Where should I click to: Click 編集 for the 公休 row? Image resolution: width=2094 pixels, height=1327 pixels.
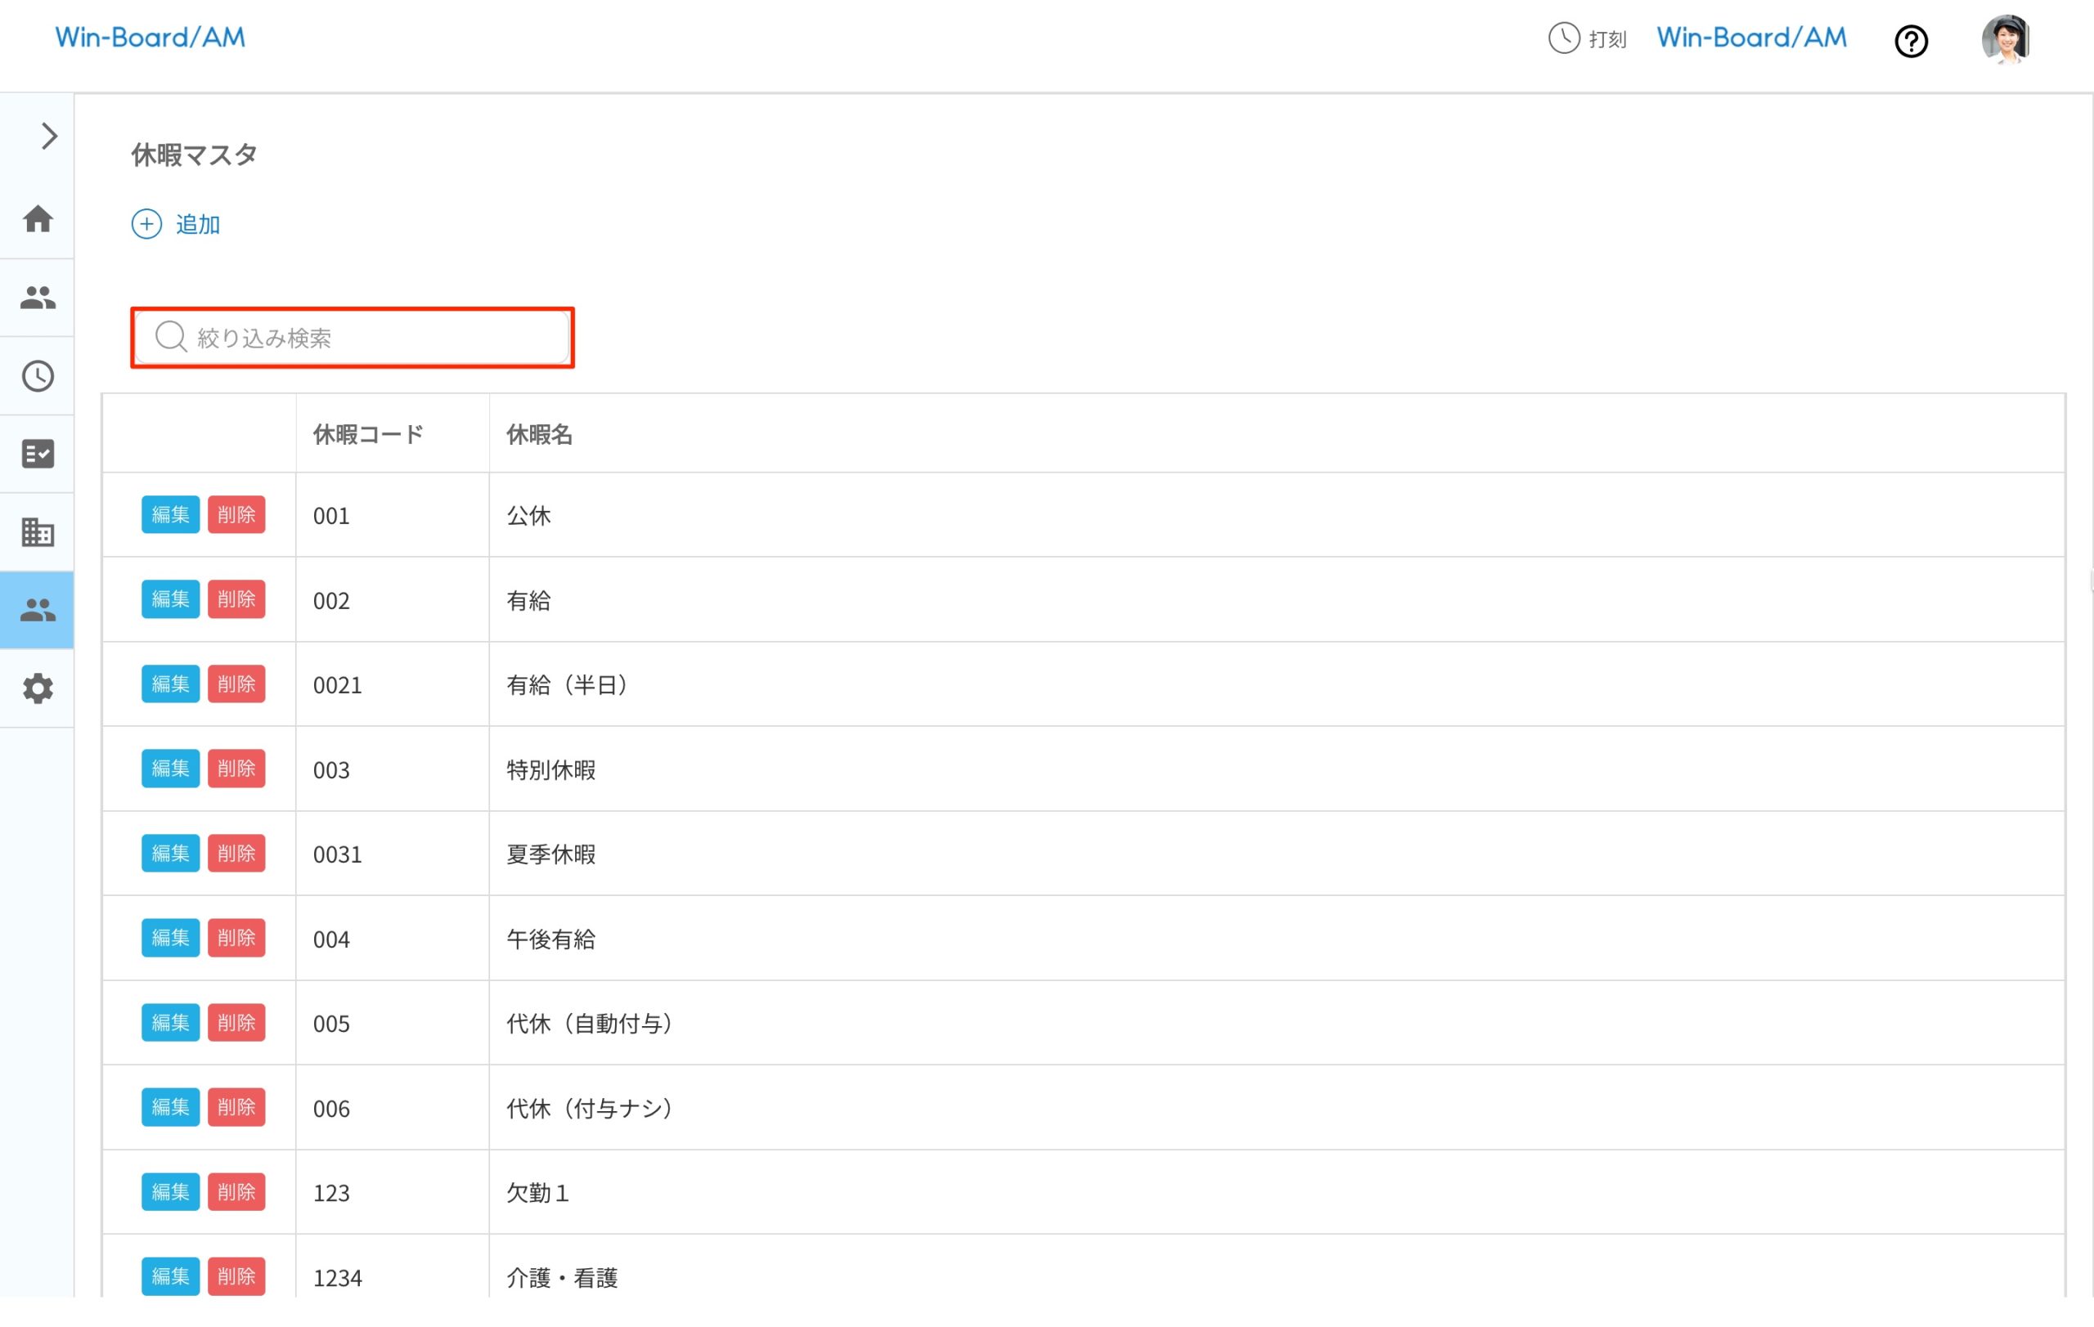coord(170,514)
